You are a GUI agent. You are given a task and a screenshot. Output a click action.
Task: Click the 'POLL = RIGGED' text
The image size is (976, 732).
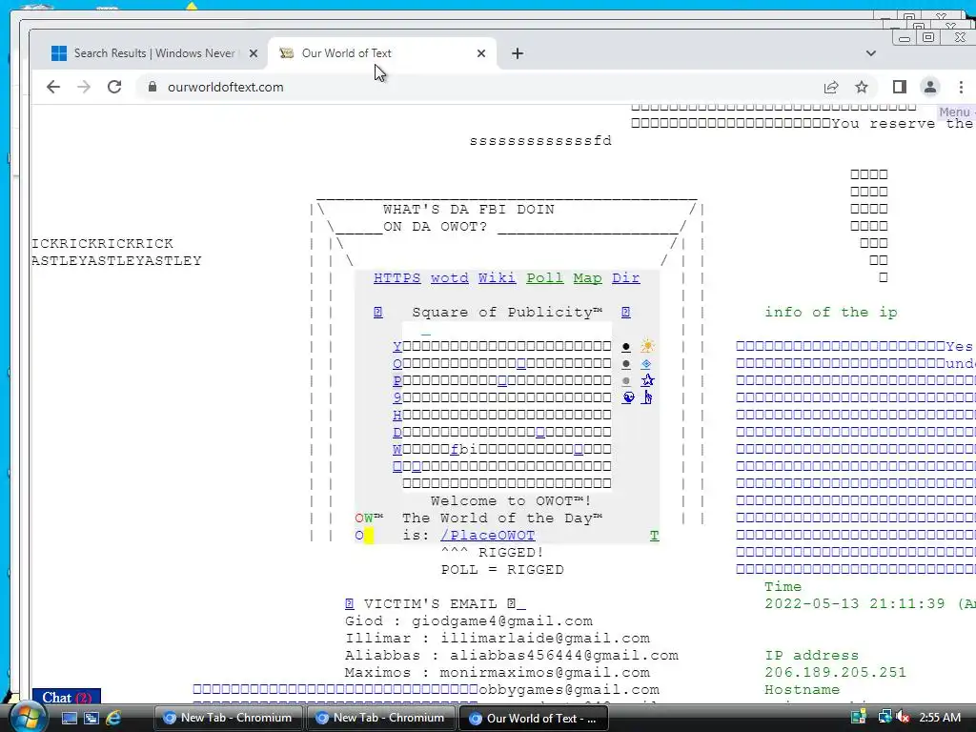[x=502, y=570]
